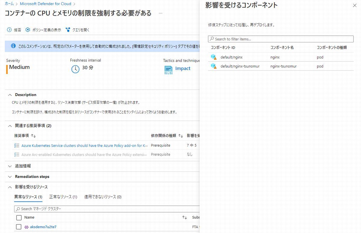Click search icon in component filter box

212,39
